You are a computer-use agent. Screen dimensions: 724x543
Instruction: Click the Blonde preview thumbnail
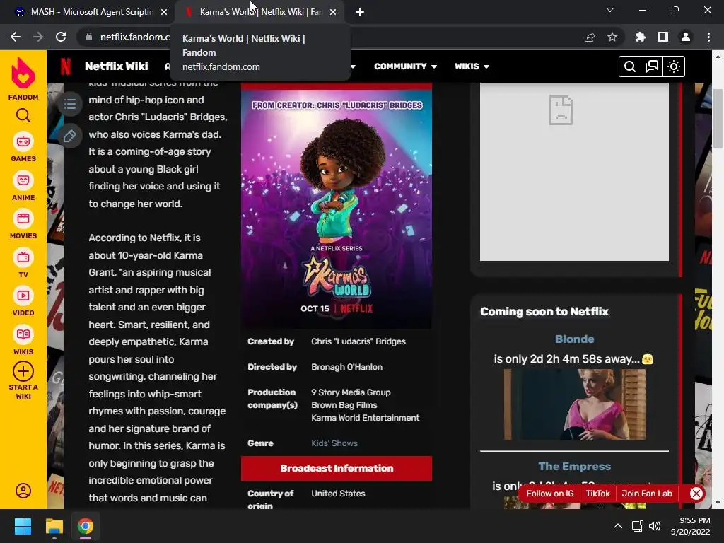[x=574, y=404]
